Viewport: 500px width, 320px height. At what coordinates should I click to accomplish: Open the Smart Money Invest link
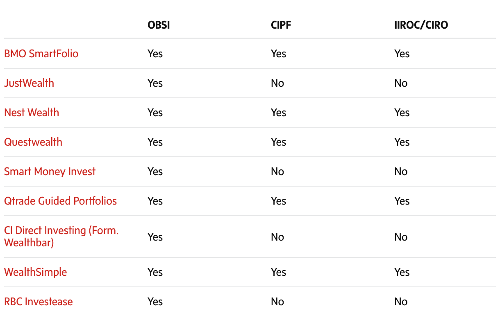[x=50, y=171]
